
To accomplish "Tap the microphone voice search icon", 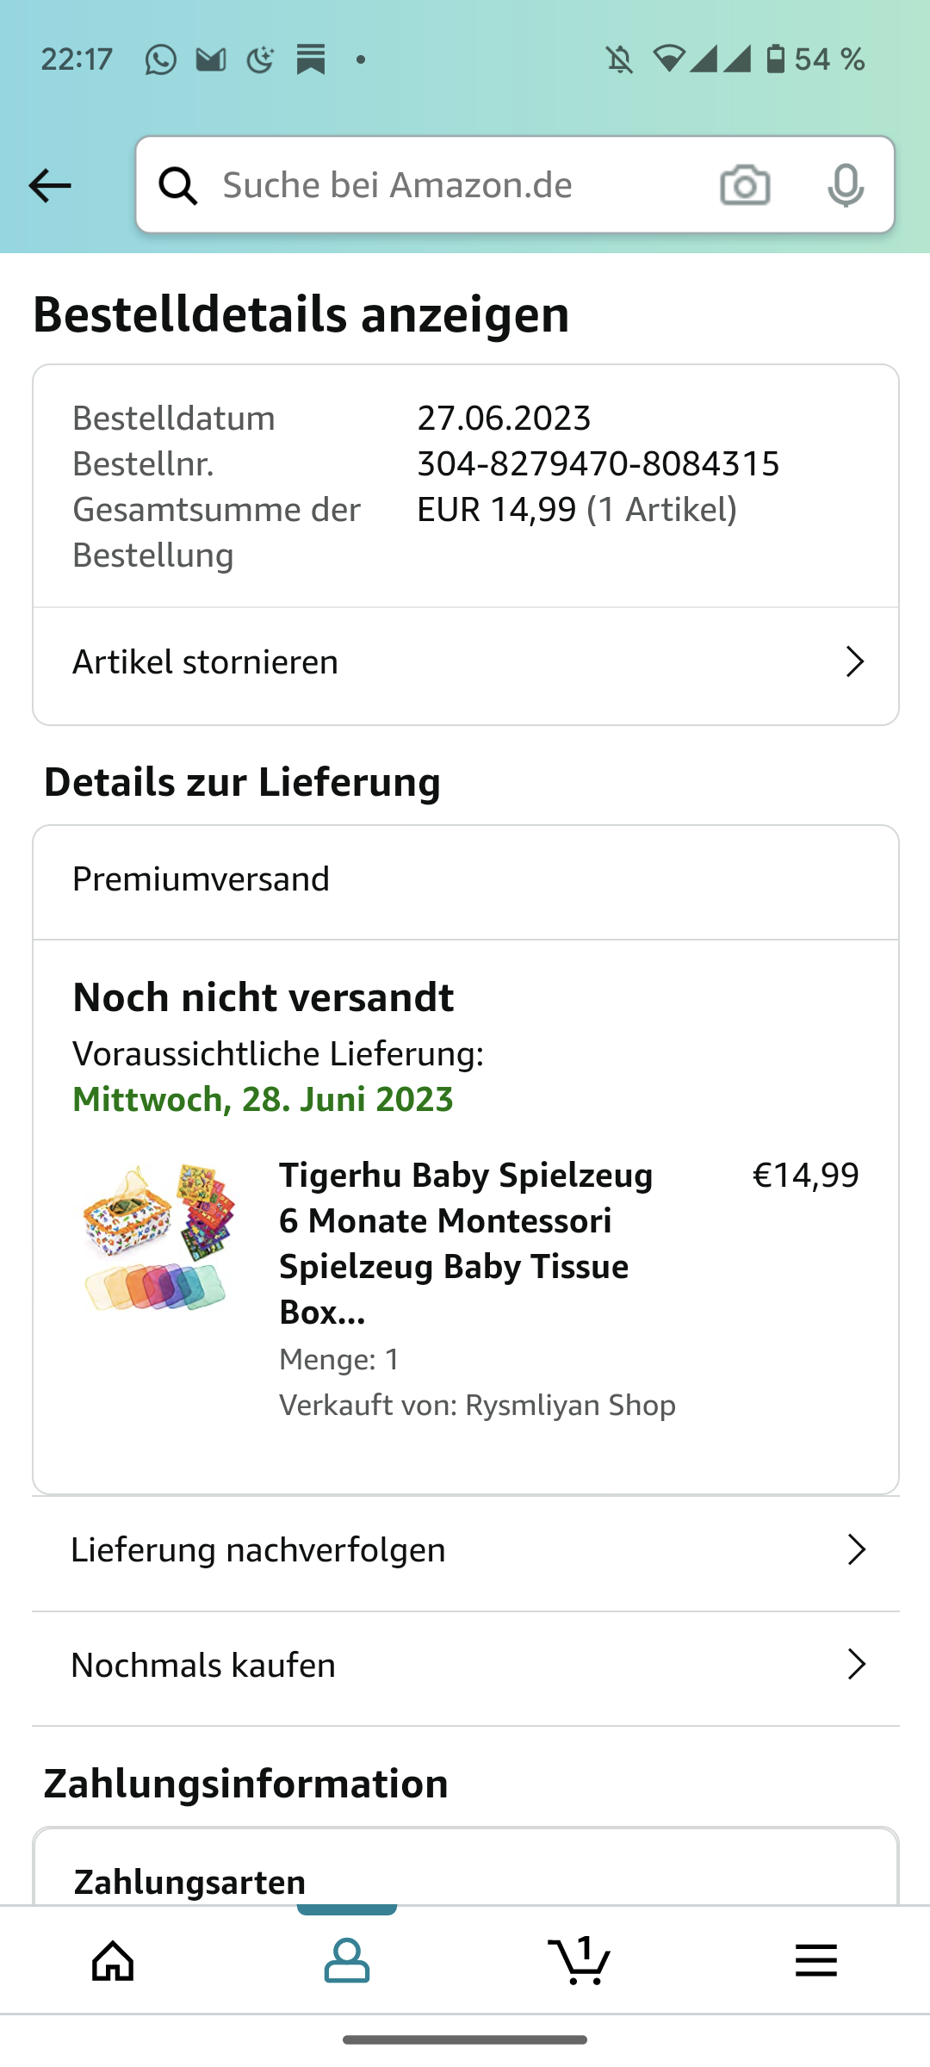I will (845, 185).
